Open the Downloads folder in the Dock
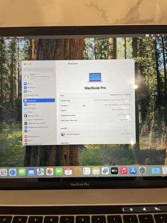This screenshot has width=167, height=223. pos(156,171)
